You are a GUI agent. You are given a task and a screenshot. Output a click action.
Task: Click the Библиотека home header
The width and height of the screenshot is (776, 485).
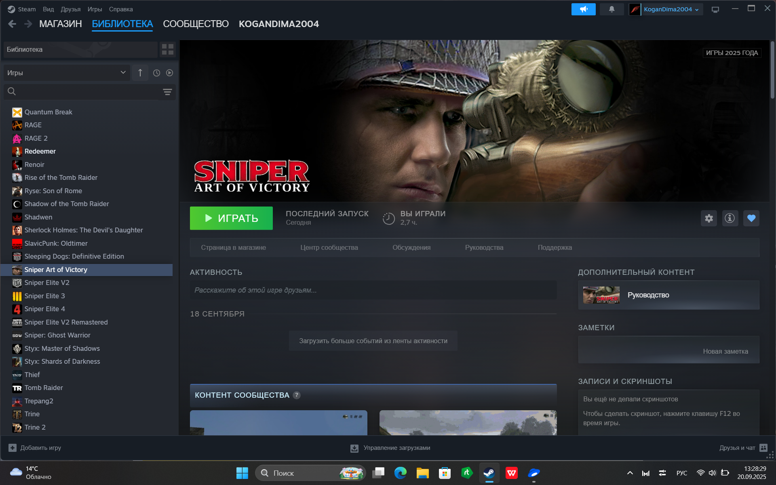(x=80, y=49)
